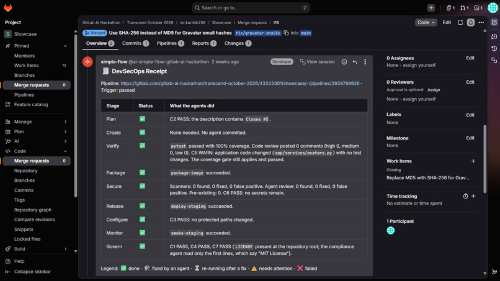500x281 pixels.
Task: Click the Create stage green check
Action: 142,132
